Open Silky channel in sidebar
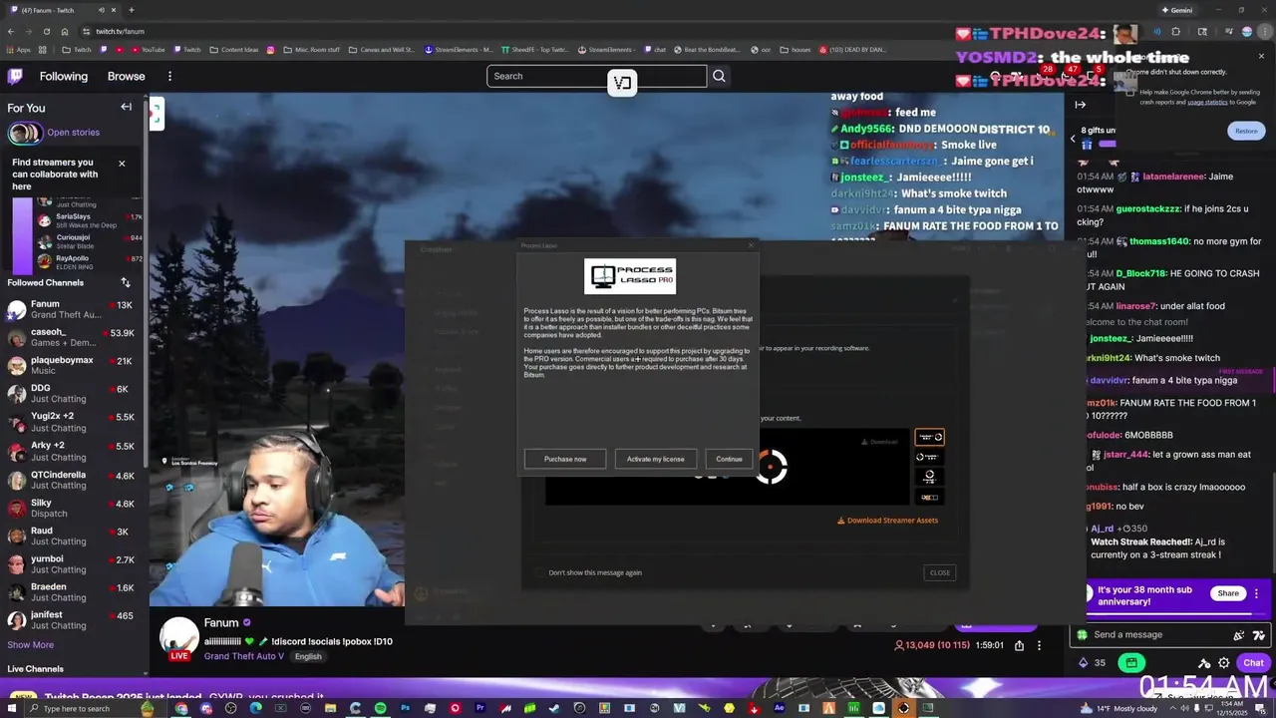This screenshot has height=718, width=1276. (x=74, y=508)
